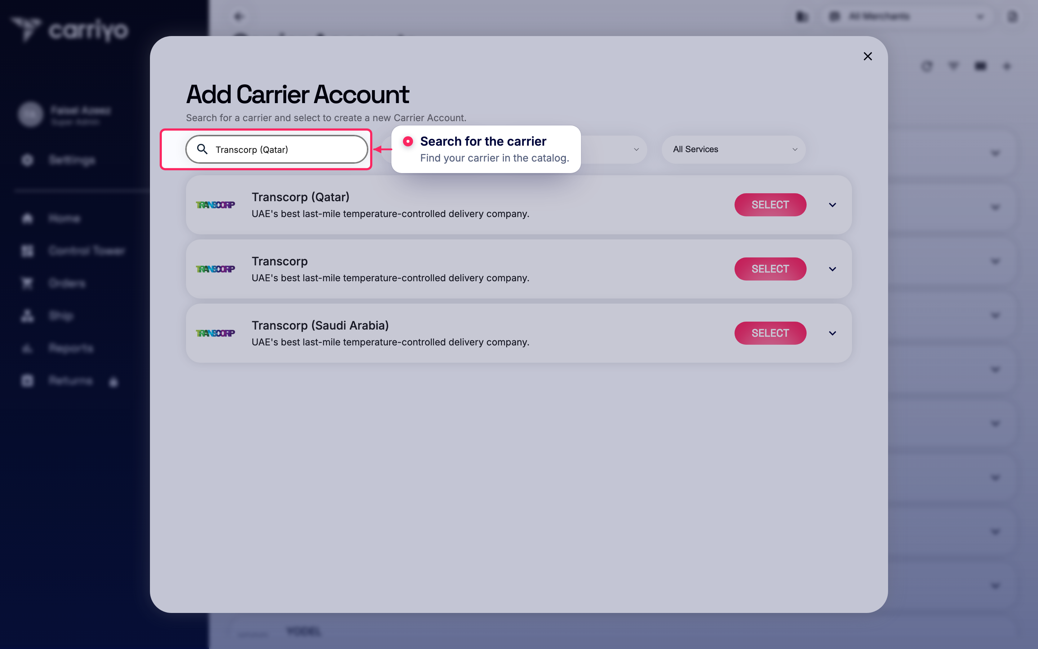Expand Transcorp (Saudi Arabia) details chevron

coord(832,333)
